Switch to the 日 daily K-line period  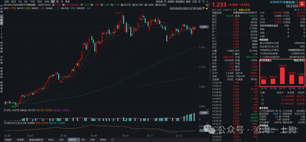(x=53, y=1)
